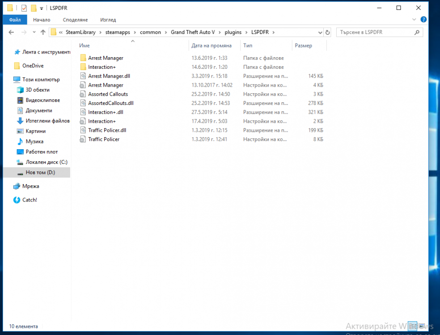Click the New folder quick access icon
This screenshot has width=440, height=335.
coord(34,8)
